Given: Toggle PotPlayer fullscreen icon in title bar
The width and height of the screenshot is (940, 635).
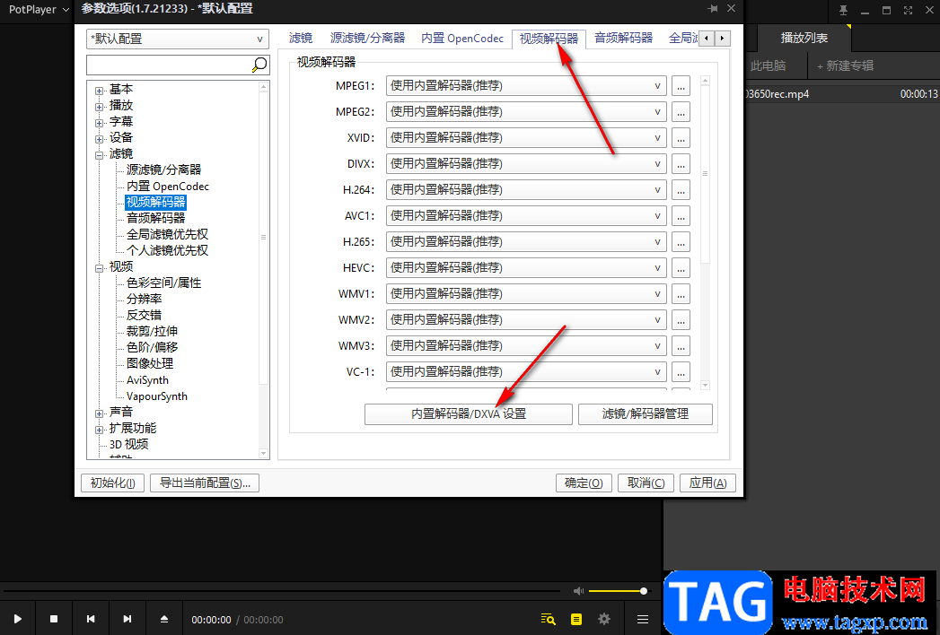Looking at the screenshot, I should 909,10.
